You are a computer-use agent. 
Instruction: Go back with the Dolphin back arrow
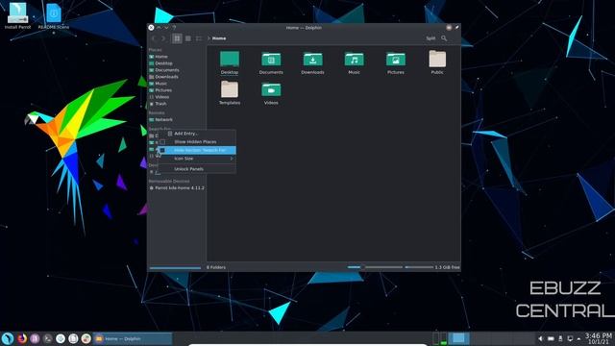click(x=154, y=38)
